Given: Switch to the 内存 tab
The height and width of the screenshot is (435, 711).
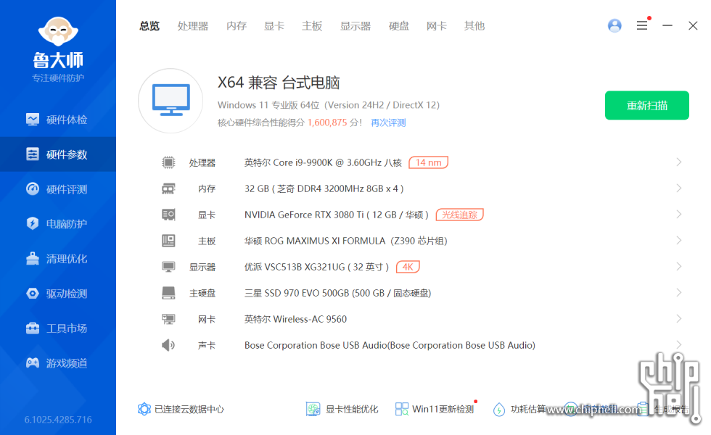Looking at the screenshot, I should tap(237, 26).
